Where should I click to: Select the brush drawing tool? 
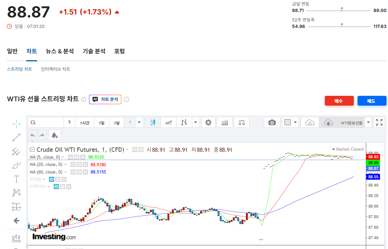coord(17,165)
